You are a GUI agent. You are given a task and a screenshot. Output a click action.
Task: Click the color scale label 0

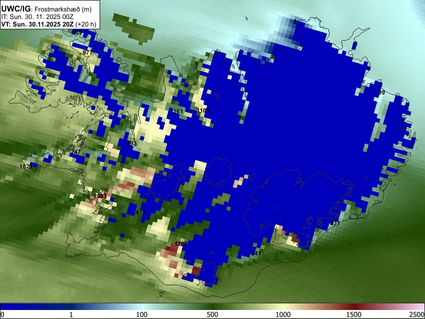coord(2,314)
